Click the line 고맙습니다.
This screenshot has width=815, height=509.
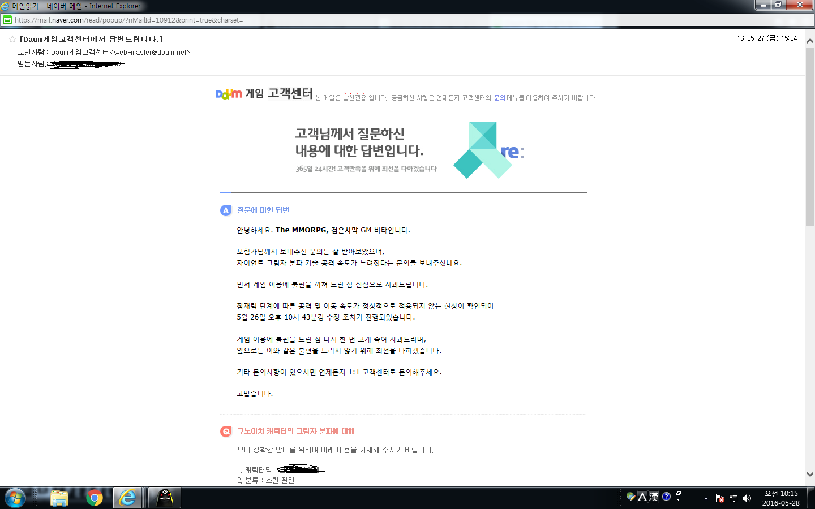pyautogui.click(x=255, y=394)
